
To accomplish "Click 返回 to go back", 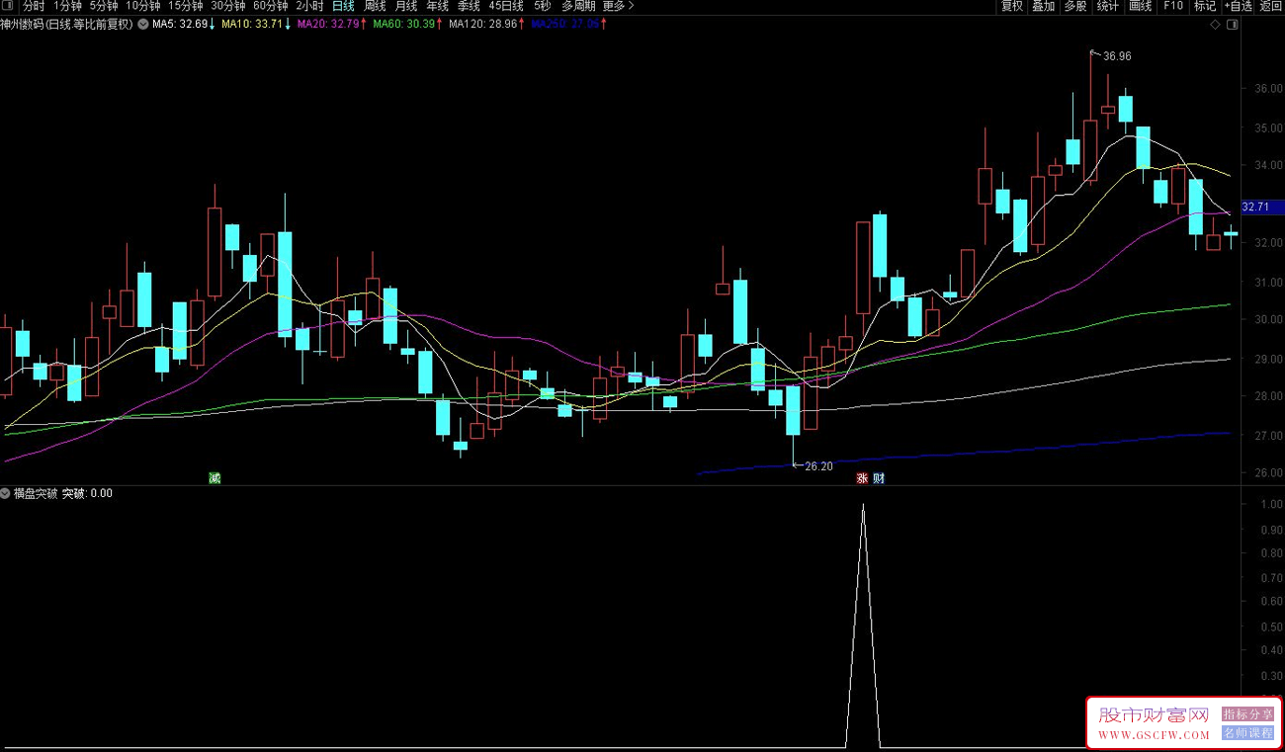I will (1270, 6).
